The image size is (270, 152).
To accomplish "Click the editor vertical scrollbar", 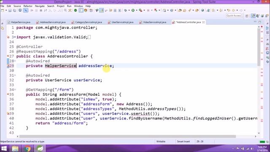I will click(x=259, y=47).
